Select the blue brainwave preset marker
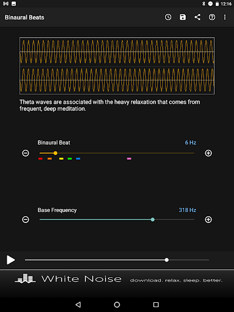 [x=78, y=158]
